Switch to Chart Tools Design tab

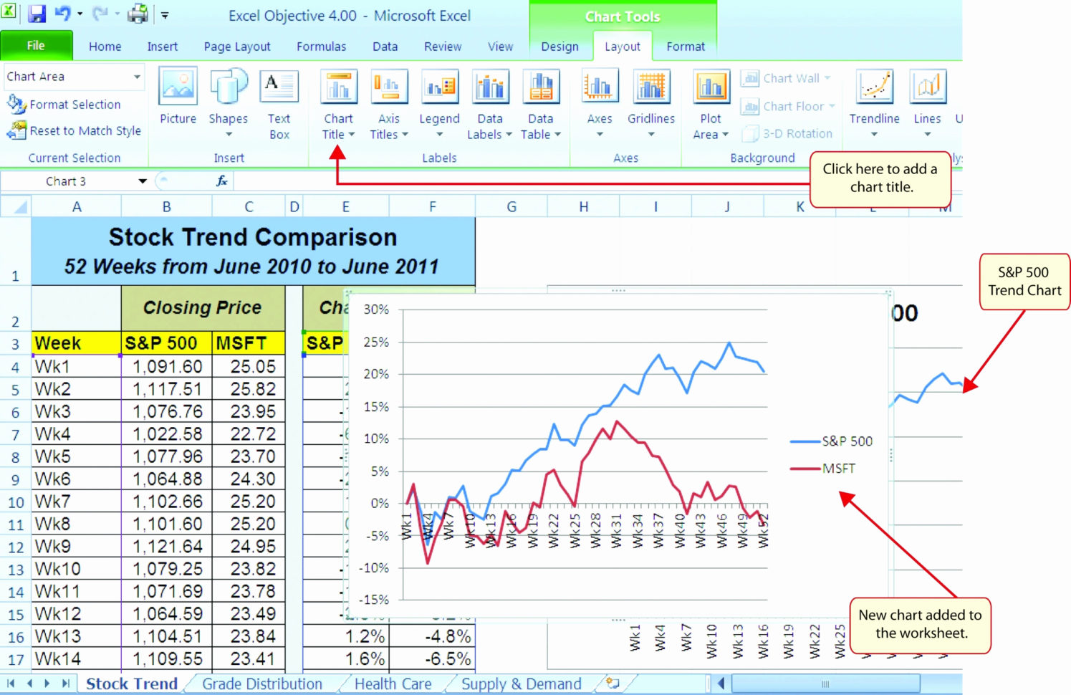pos(559,47)
